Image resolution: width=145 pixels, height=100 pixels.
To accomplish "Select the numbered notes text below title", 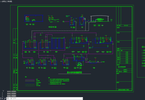I will pos(59,81).
